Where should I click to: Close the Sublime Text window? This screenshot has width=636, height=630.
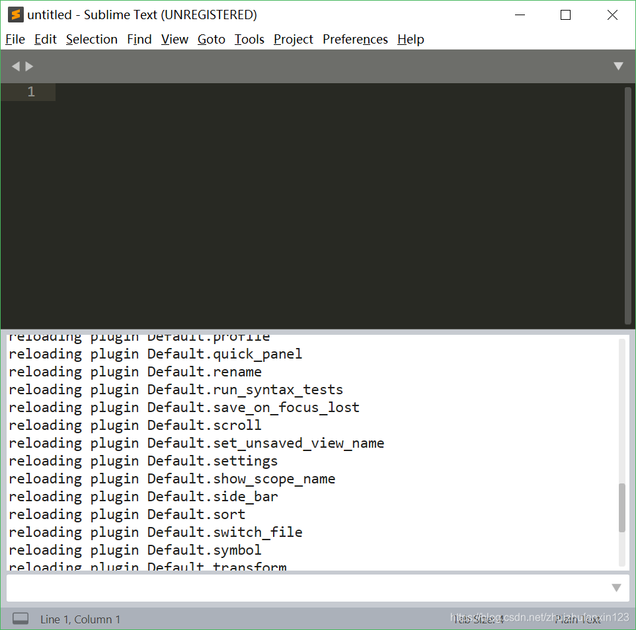point(612,15)
